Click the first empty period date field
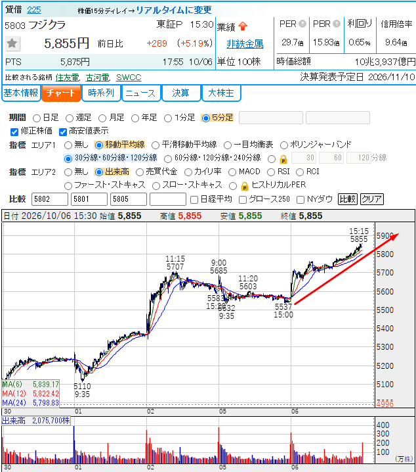Image resolution: width=416 pixels, height=472 pixels. [x=271, y=118]
